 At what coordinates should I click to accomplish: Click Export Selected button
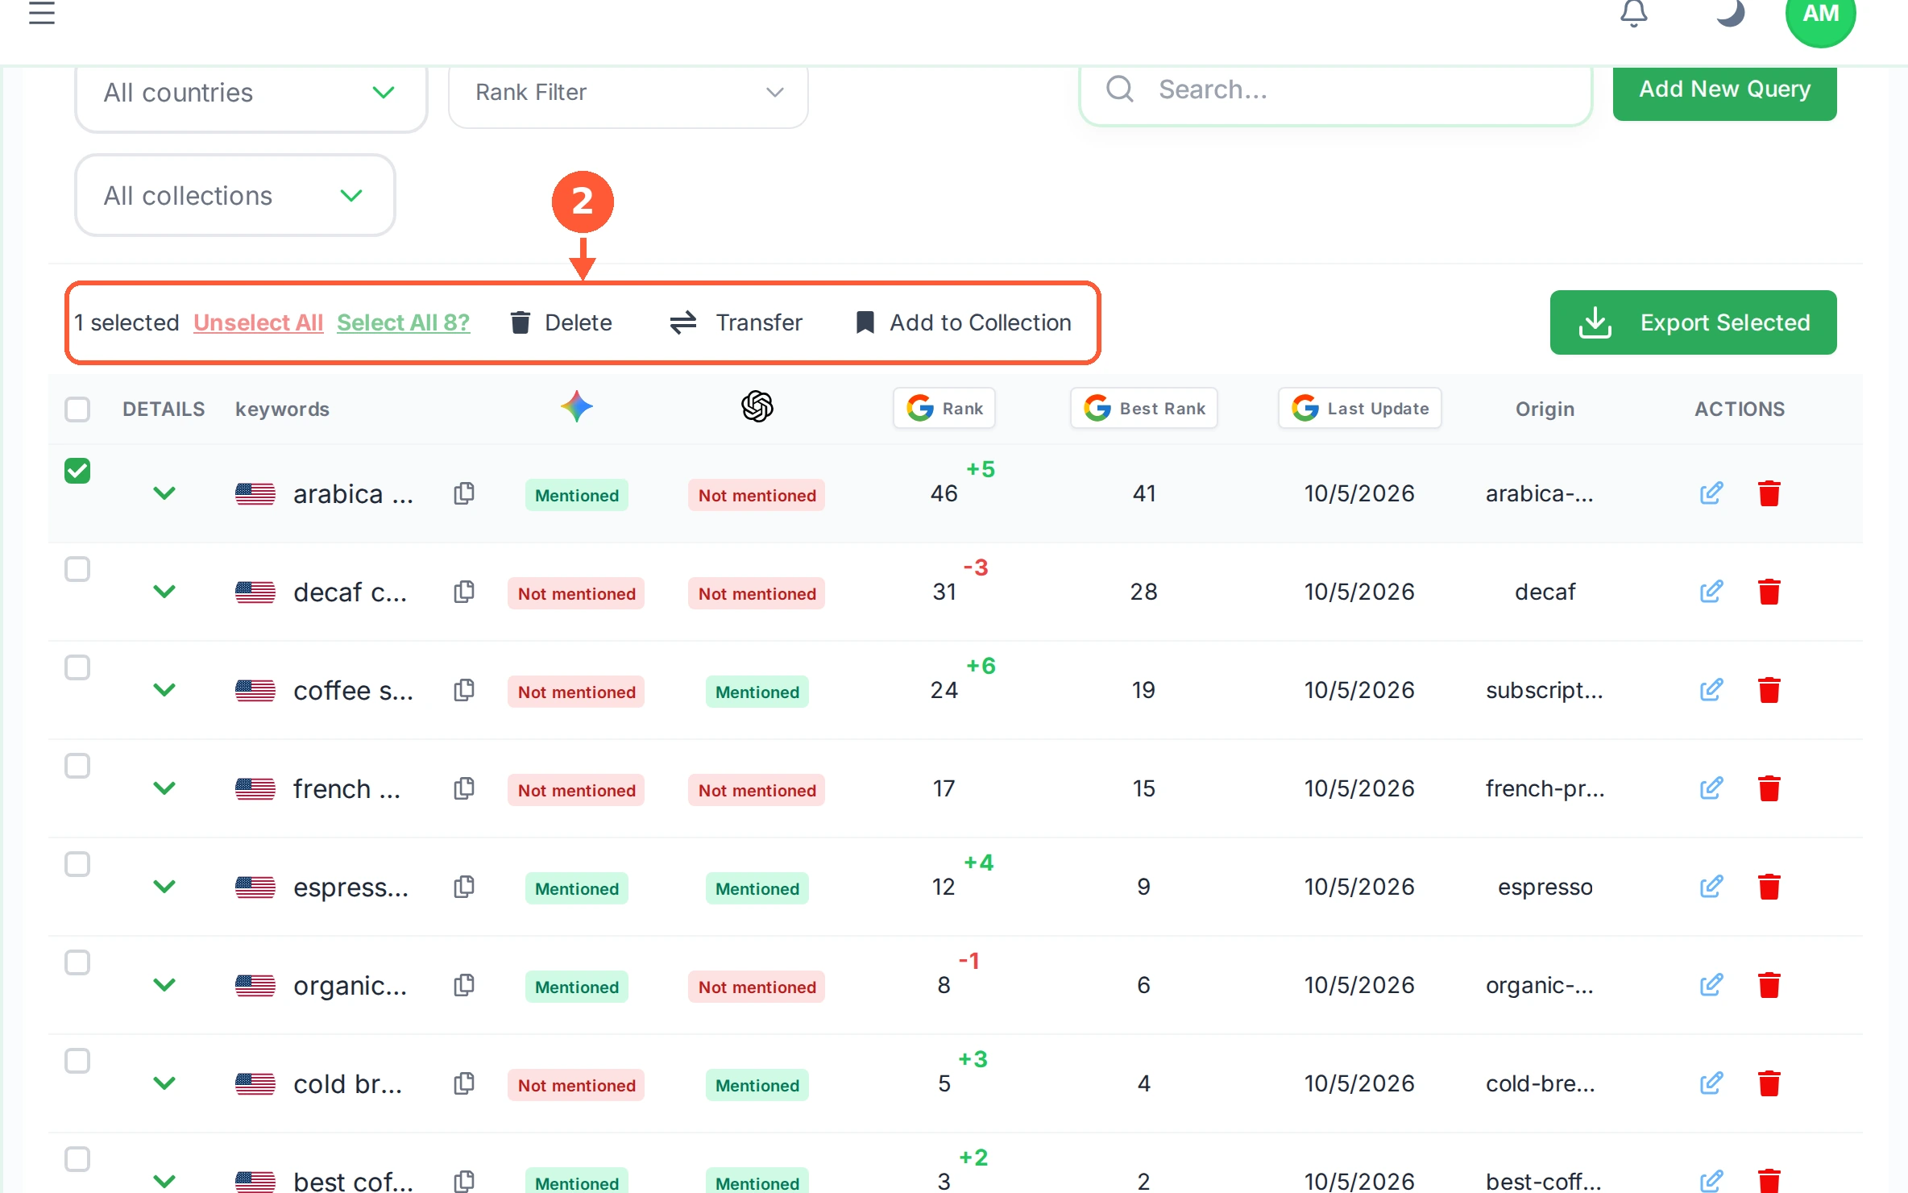coord(1694,322)
